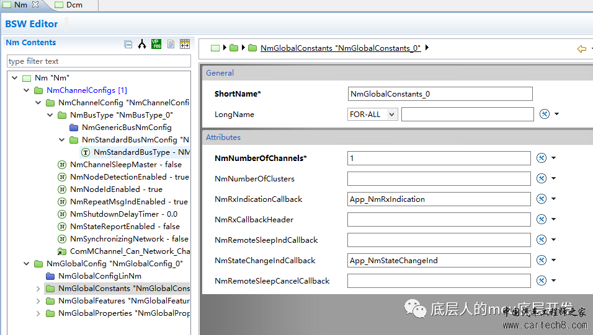Click the NmRemoteSleepIndCallback input field
593x335 pixels.
(439, 240)
